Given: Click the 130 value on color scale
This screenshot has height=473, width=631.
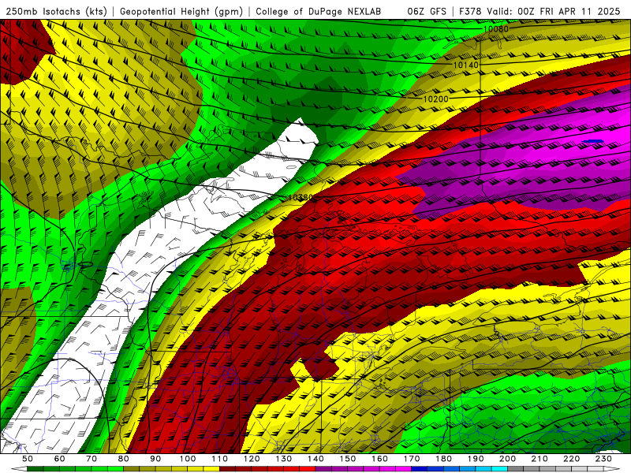Looking at the screenshot, I should point(284,459).
